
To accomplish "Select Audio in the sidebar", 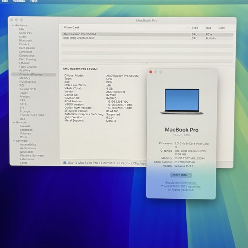I will tap(23, 37).
